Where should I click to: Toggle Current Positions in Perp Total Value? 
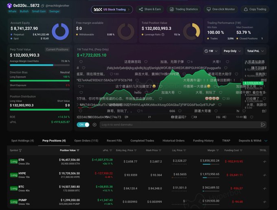[57, 50]
